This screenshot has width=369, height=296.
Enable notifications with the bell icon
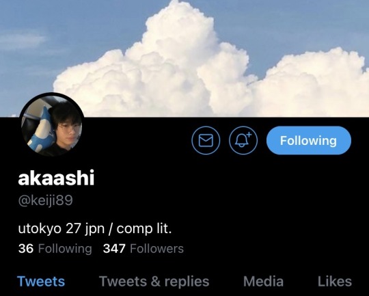point(243,140)
